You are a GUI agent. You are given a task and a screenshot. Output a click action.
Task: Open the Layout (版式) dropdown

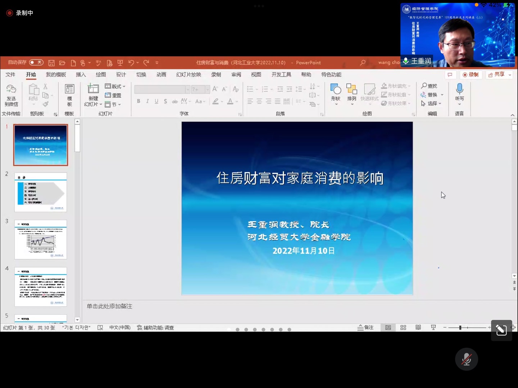click(114, 86)
